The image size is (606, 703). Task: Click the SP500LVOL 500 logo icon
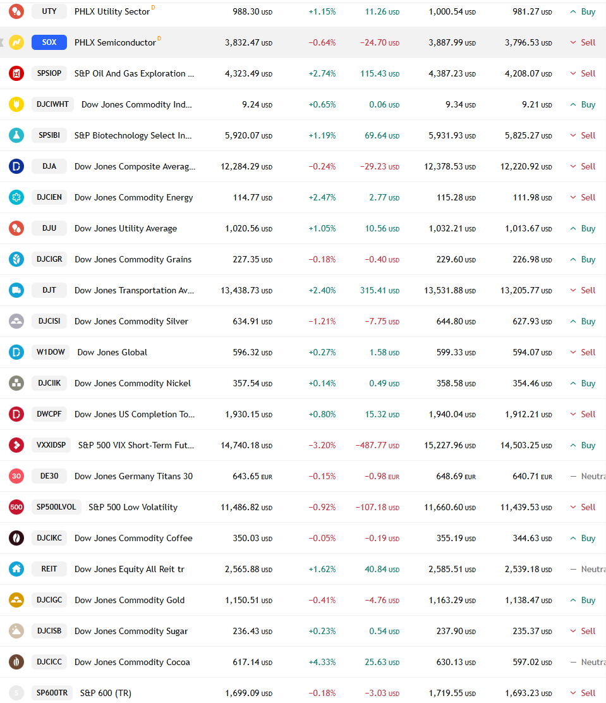coord(16,506)
